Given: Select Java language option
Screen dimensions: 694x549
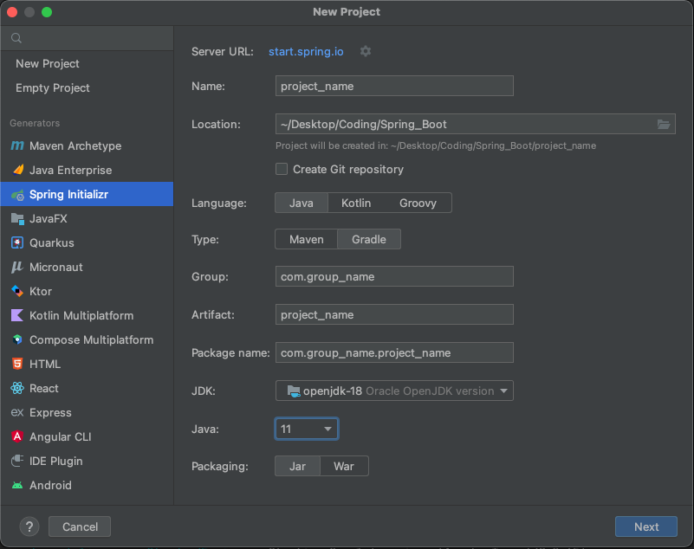Looking at the screenshot, I should (302, 203).
